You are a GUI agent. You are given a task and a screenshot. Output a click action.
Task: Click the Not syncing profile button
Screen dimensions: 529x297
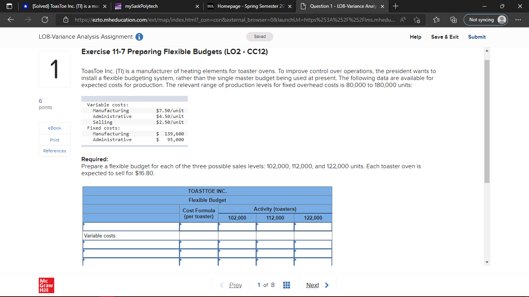486,20
